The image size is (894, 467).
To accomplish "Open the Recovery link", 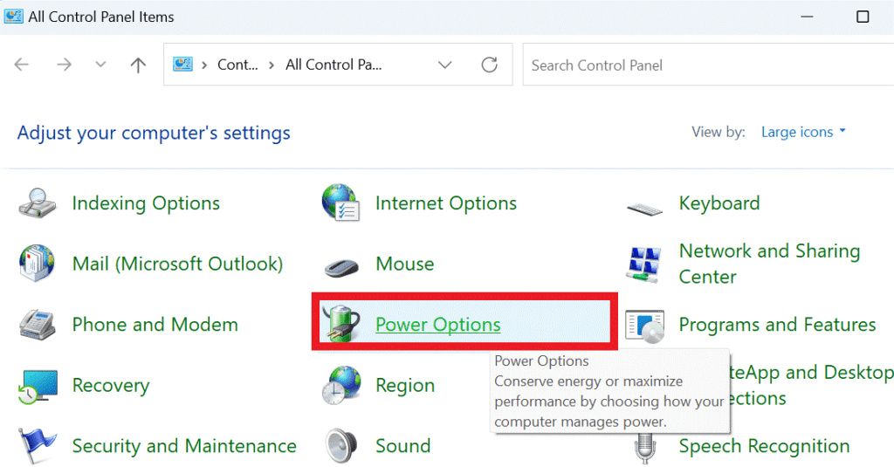I will tap(111, 386).
